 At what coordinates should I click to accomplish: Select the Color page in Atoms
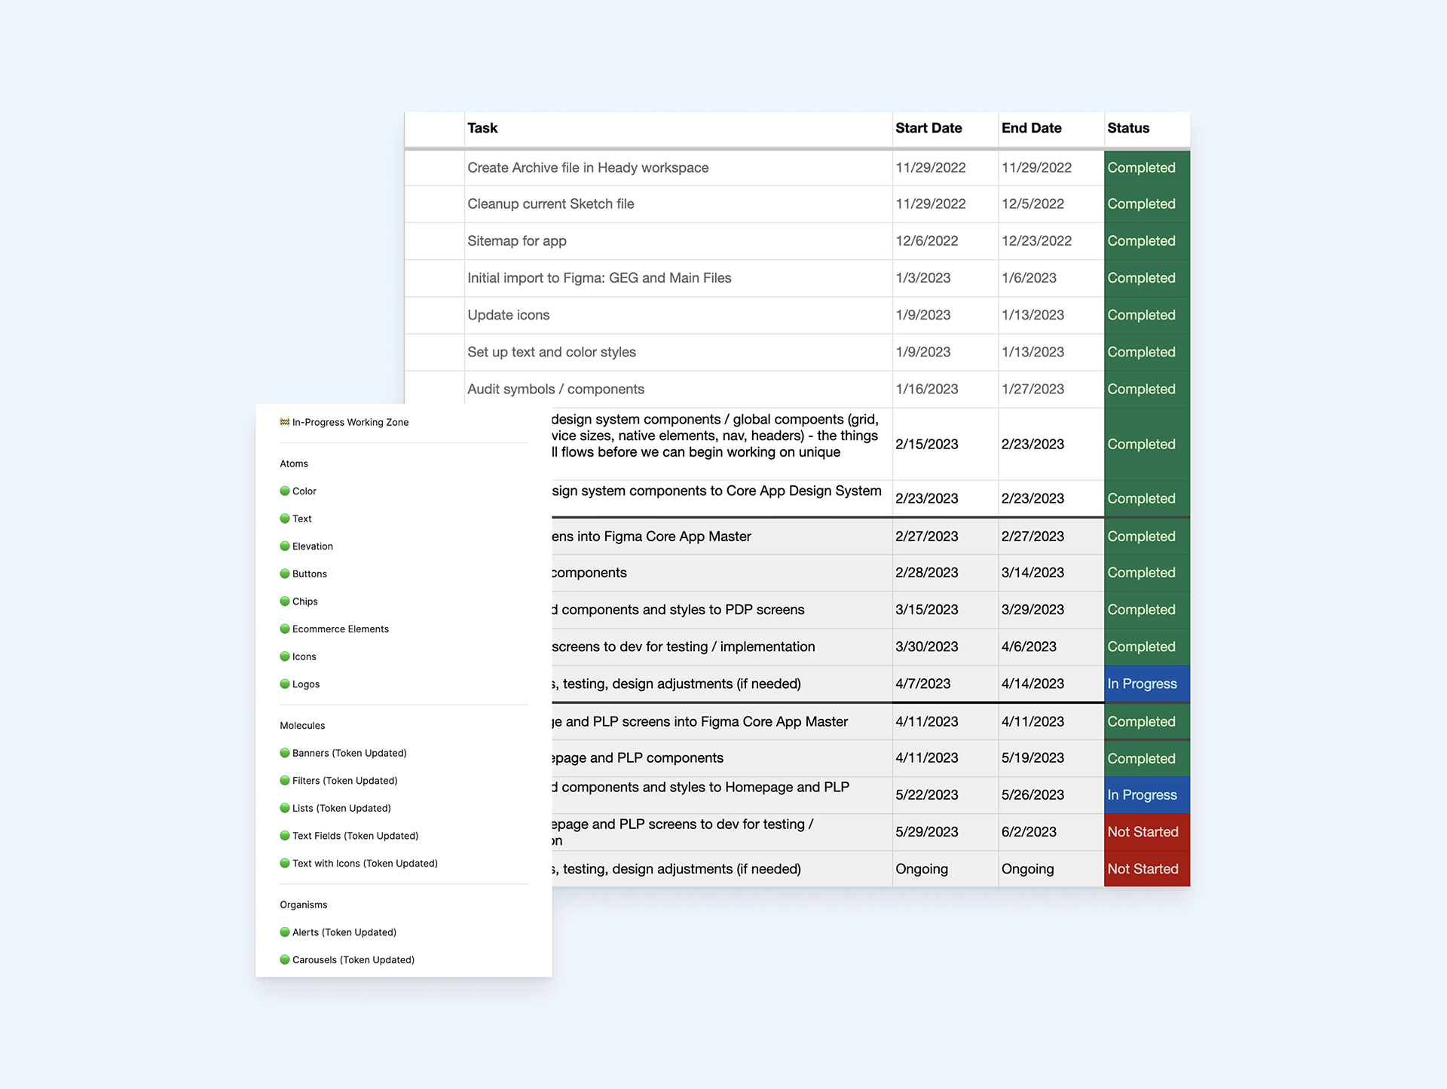click(x=304, y=491)
